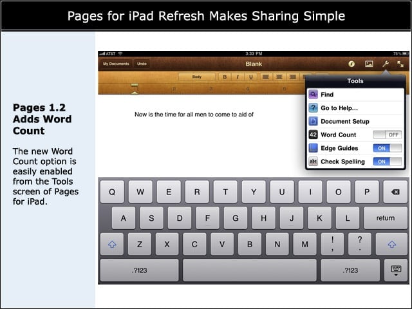The image size is (412, 309).
Task: Go back to My Documents
Action: click(116, 64)
